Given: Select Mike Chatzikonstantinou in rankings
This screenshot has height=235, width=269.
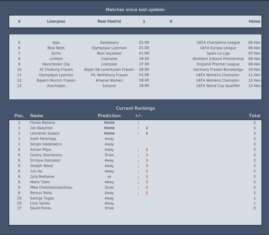Looking at the screenshot, I should [x=51, y=187].
